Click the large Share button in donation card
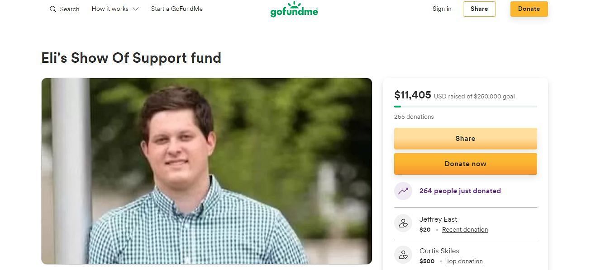The image size is (591, 270). pyautogui.click(x=465, y=139)
